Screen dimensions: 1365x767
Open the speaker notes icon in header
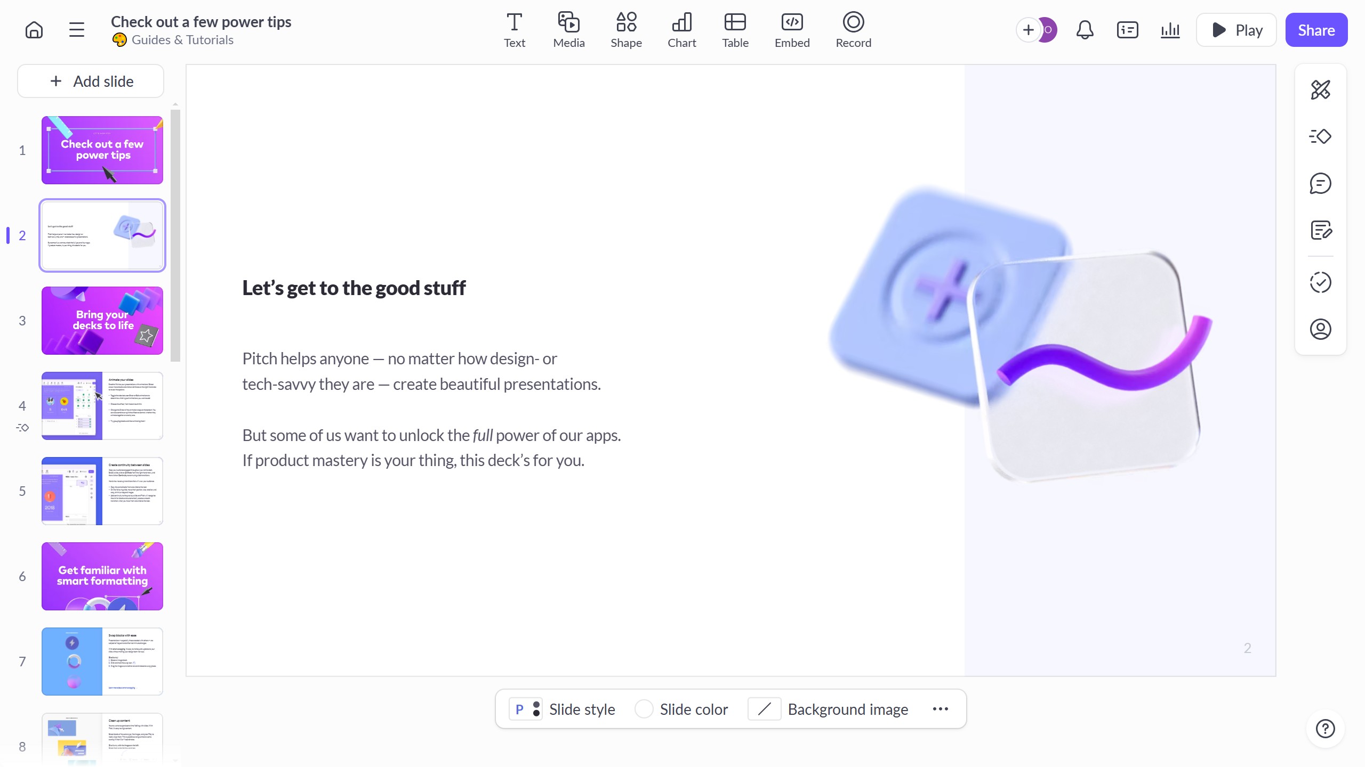(1127, 30)
